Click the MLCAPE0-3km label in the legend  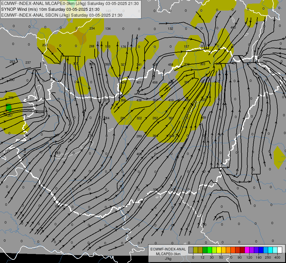point(168,254)
